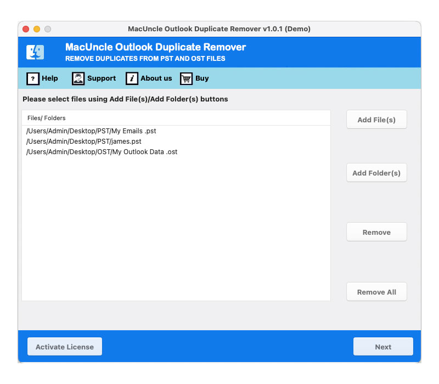Click the Activate License button
This screenshot has height=384, width=439.
tap(64, 346)
